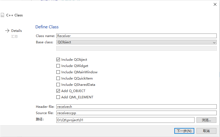Click the 下一步(N) next button
This screenshot has width=220, height=137.
pyautogui.click(x=184, y=131)
